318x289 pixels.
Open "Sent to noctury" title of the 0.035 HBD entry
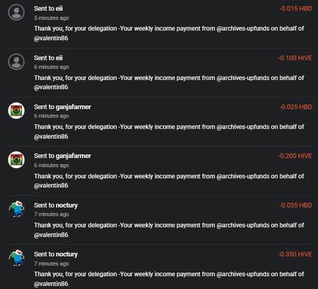click(x=56, y=205)
